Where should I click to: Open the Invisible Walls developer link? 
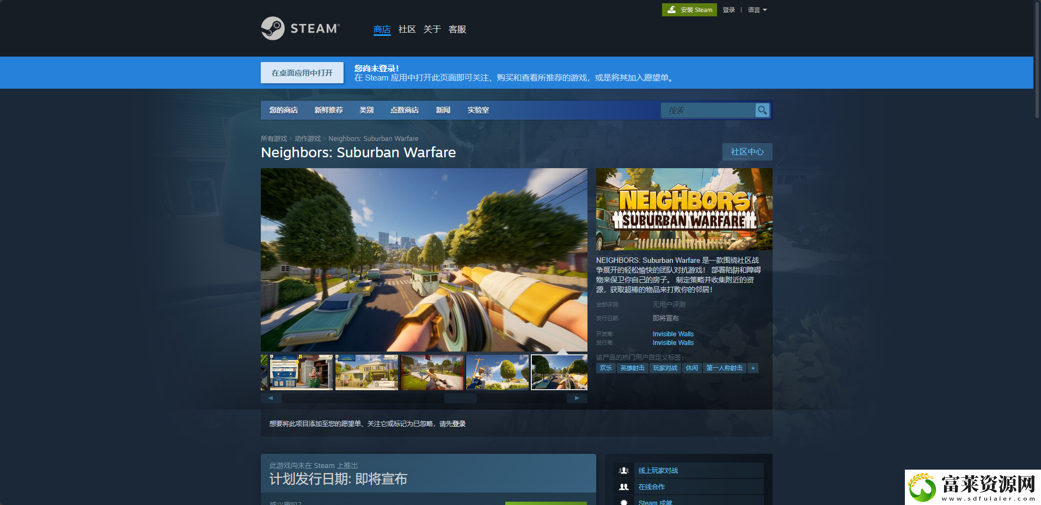(673, 334)
